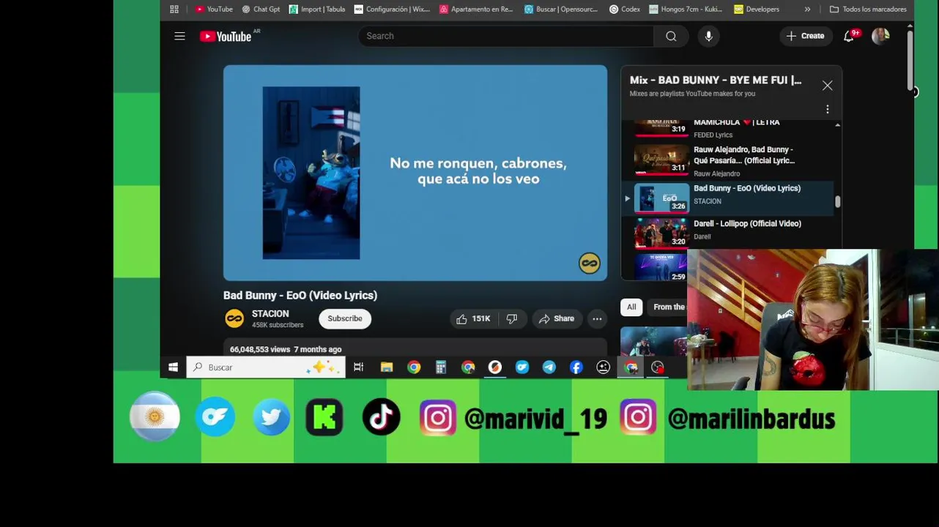Click the Bad Bunny - EoO (Video Lyrics) title
Image resolution: width=939 pixels, height=527 pixels.
point(300,295)
